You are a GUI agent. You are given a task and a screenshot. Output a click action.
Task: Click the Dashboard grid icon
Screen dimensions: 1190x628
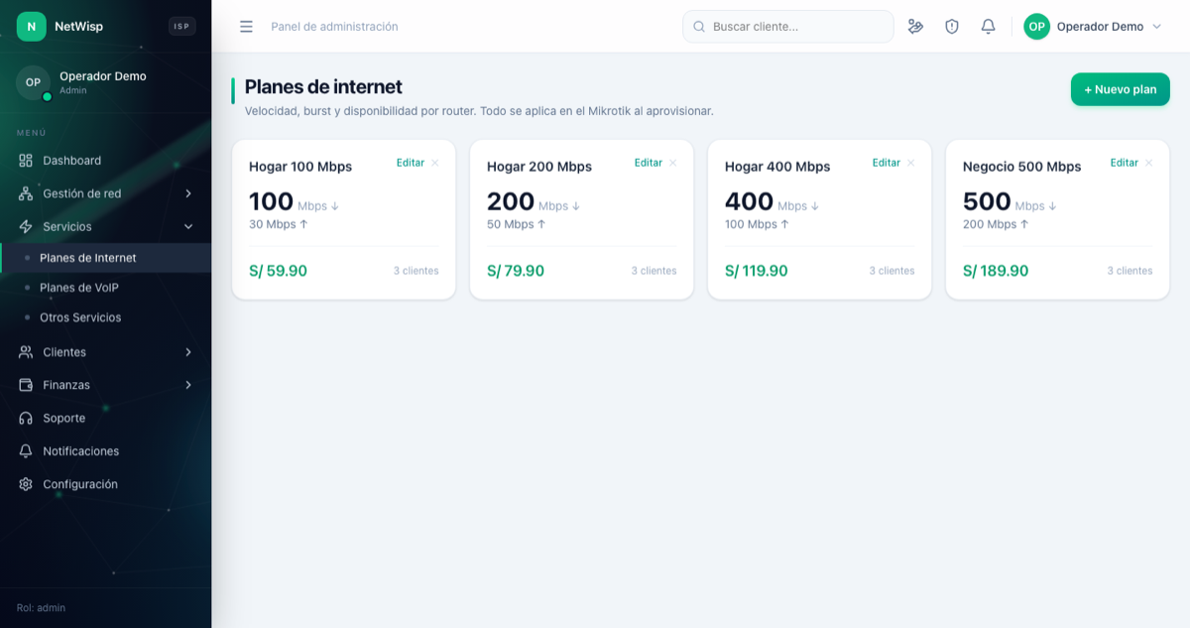click(26, 161)
